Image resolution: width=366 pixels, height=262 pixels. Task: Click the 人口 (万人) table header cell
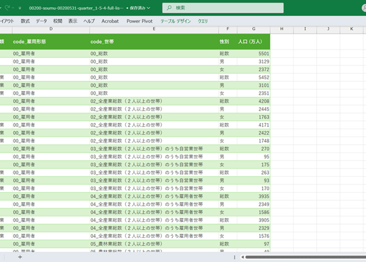(254, 42)
